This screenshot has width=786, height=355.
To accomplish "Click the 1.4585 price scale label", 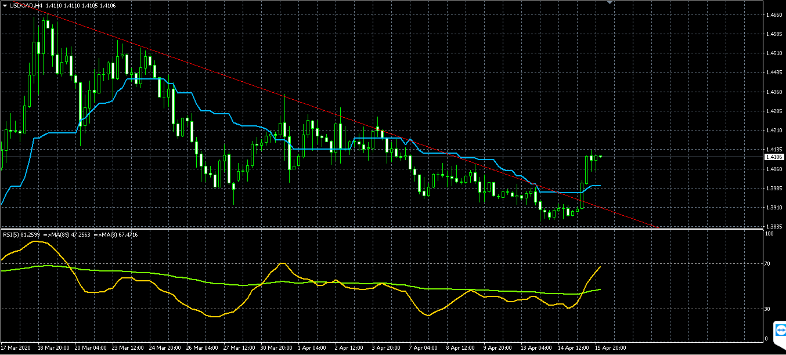I will (x=774, y=34).
